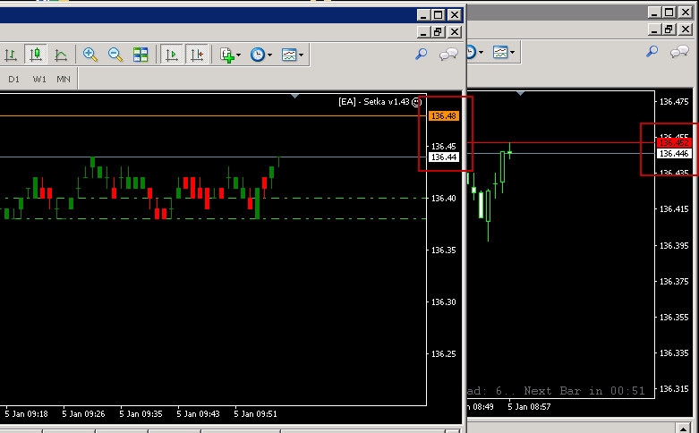Restore the inner chart window in right terminal
Viewport: 699px width, 433px height.
(669, 30)
